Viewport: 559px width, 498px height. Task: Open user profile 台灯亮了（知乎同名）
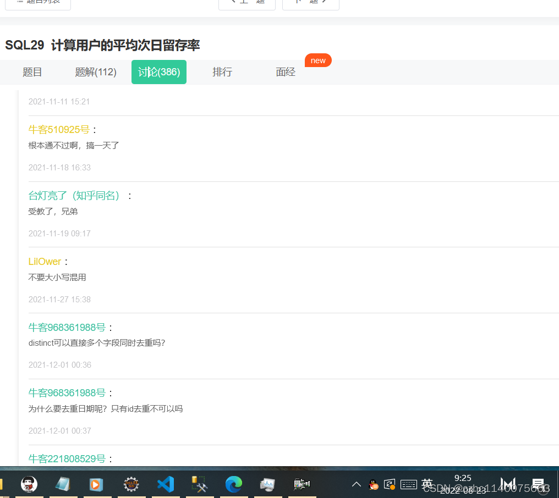tap(75, 196)
